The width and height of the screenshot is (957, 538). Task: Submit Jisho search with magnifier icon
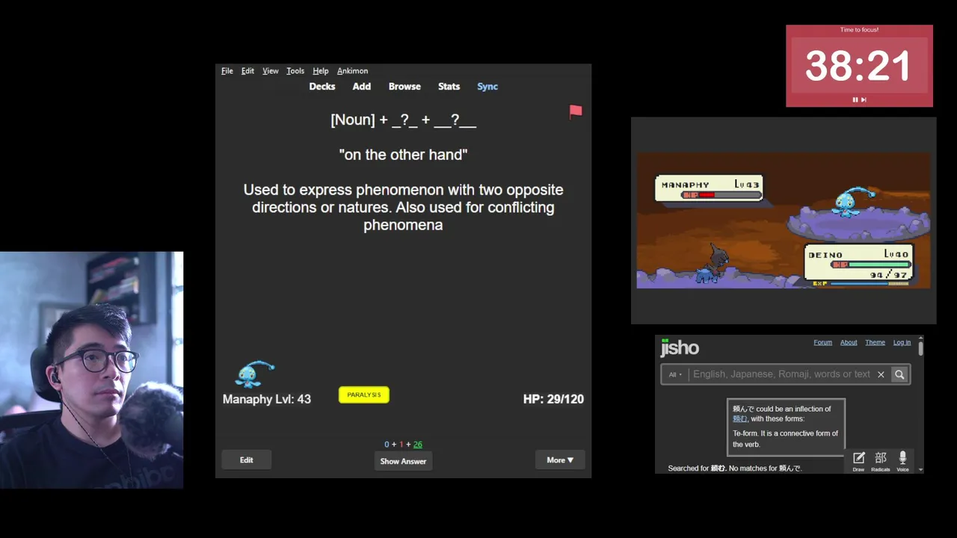pyautogui.click(x=899, y=374)
